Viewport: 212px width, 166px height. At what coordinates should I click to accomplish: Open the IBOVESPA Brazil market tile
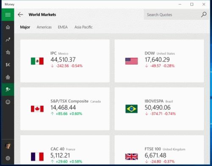pos(159,109)
